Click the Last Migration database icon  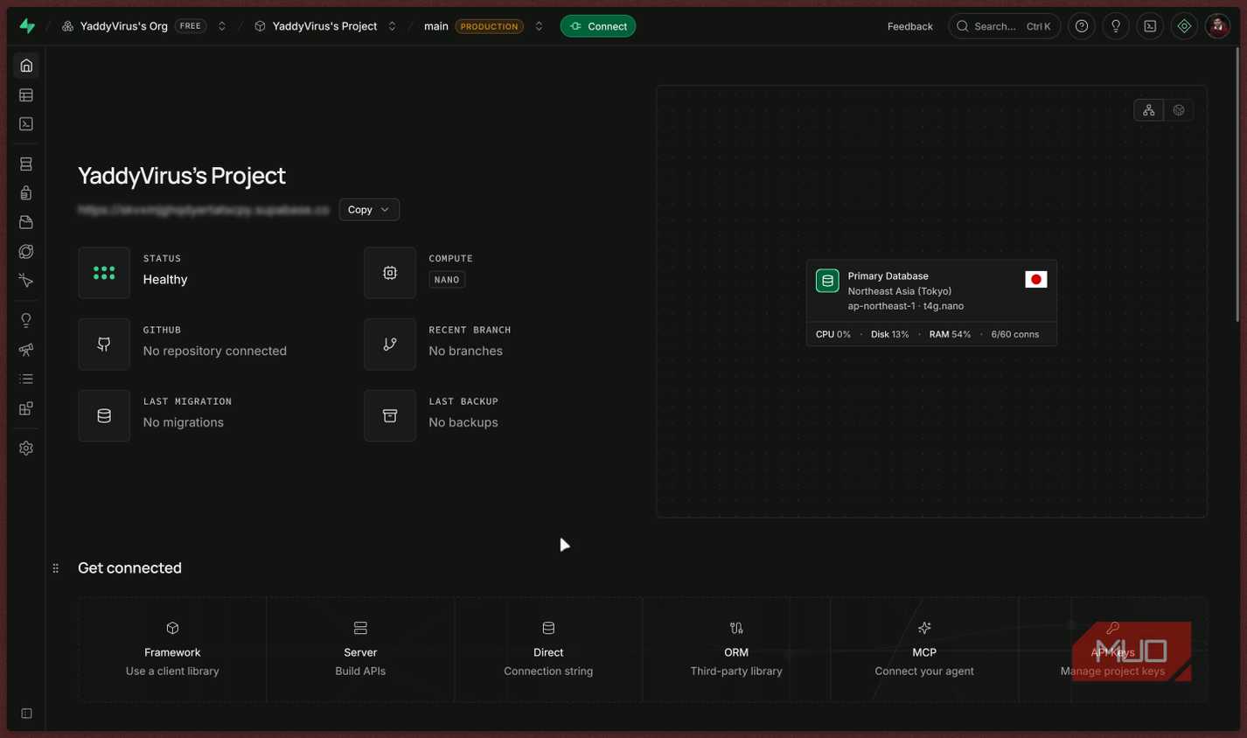coord(104,416)
